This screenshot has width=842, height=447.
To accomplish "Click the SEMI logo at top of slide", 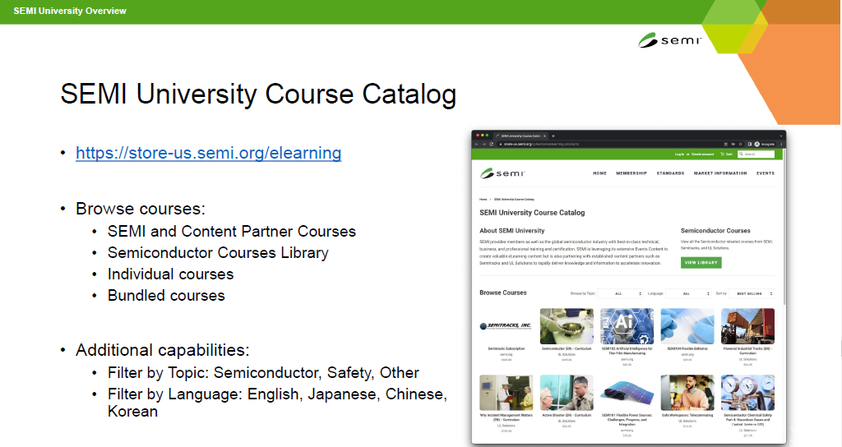I will coord(669,40).
